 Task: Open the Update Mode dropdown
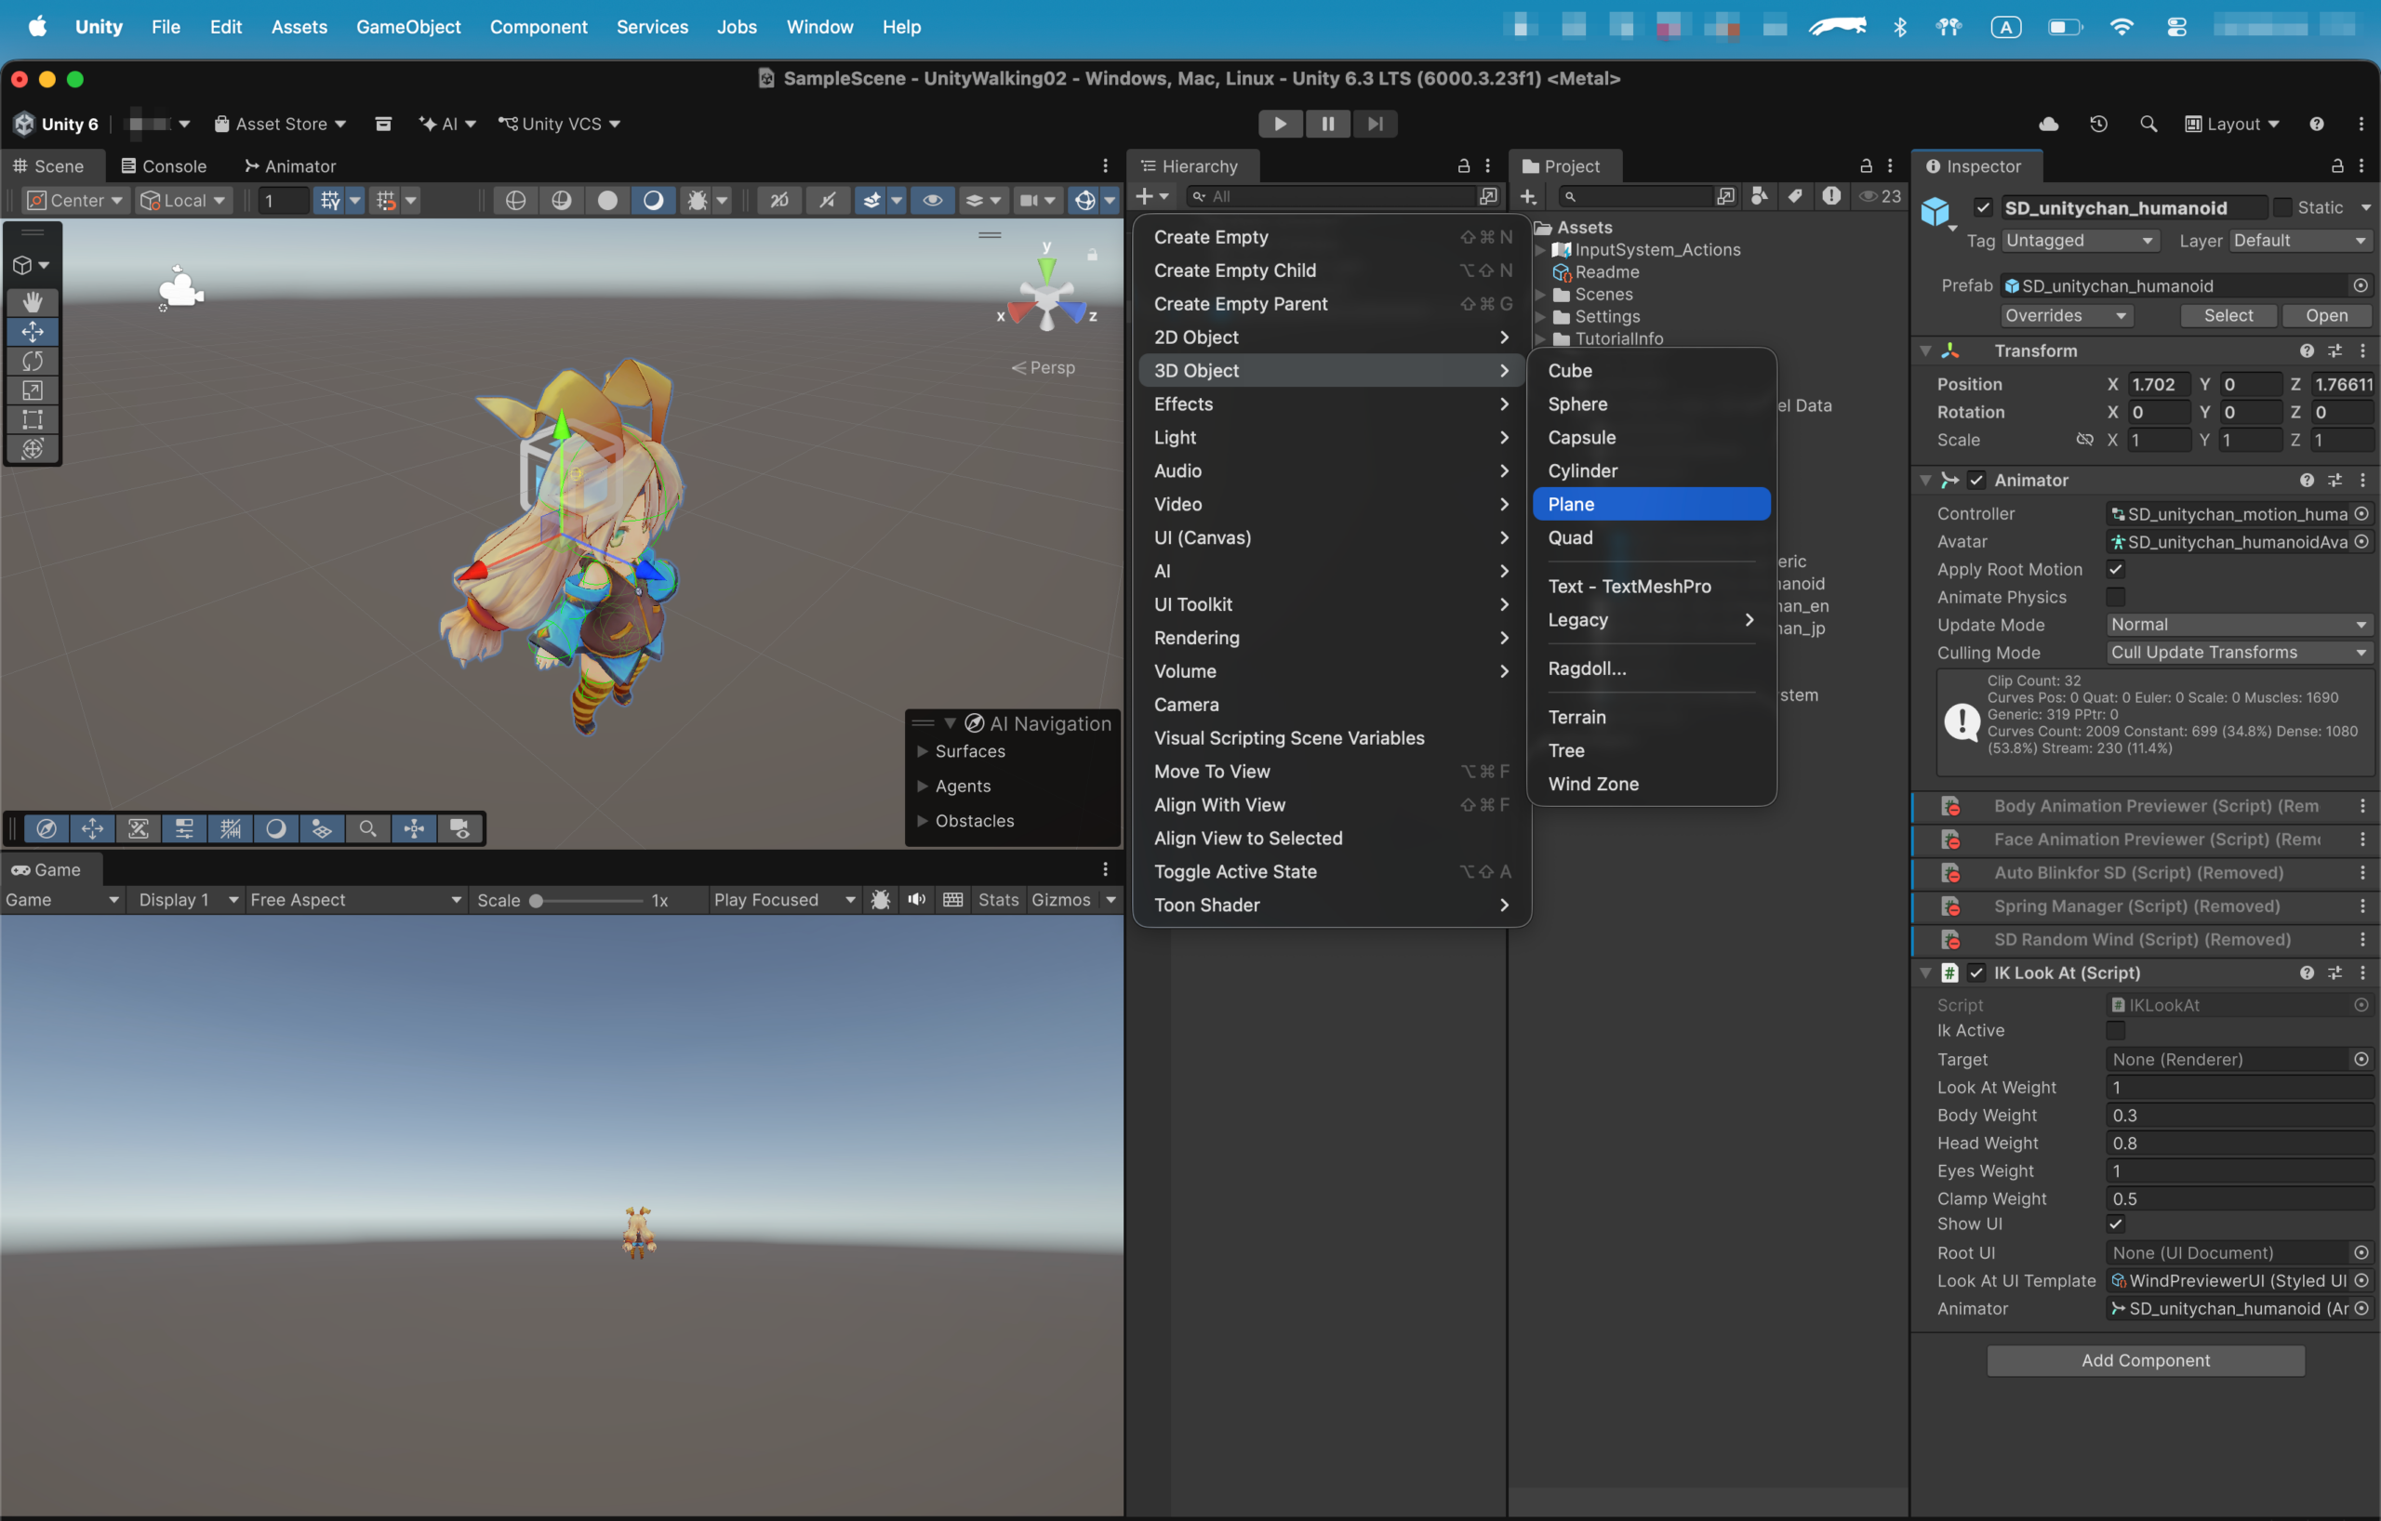pyautogui.click(x=2239, y=625)
